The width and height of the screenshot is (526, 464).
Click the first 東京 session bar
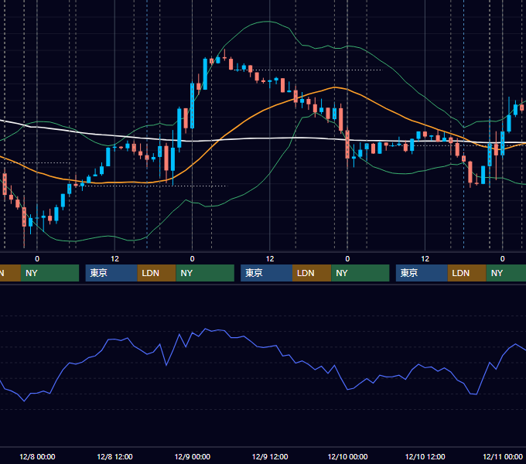(111, 273)
